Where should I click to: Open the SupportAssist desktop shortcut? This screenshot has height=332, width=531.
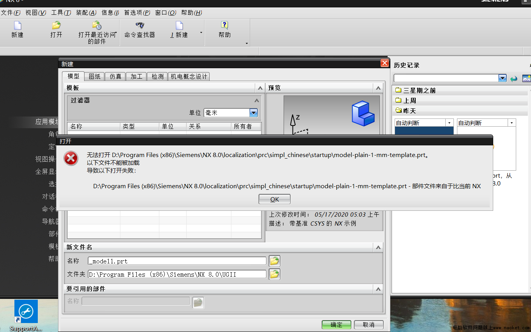[26, 315]
